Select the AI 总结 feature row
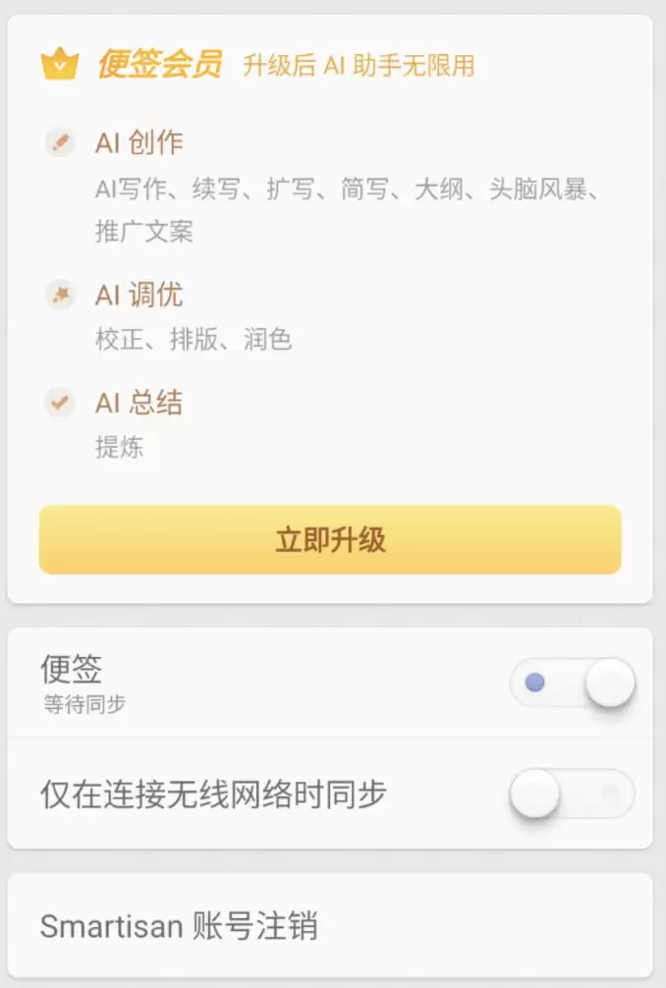This screenshot has width=666, height=988. pos(138,403)
